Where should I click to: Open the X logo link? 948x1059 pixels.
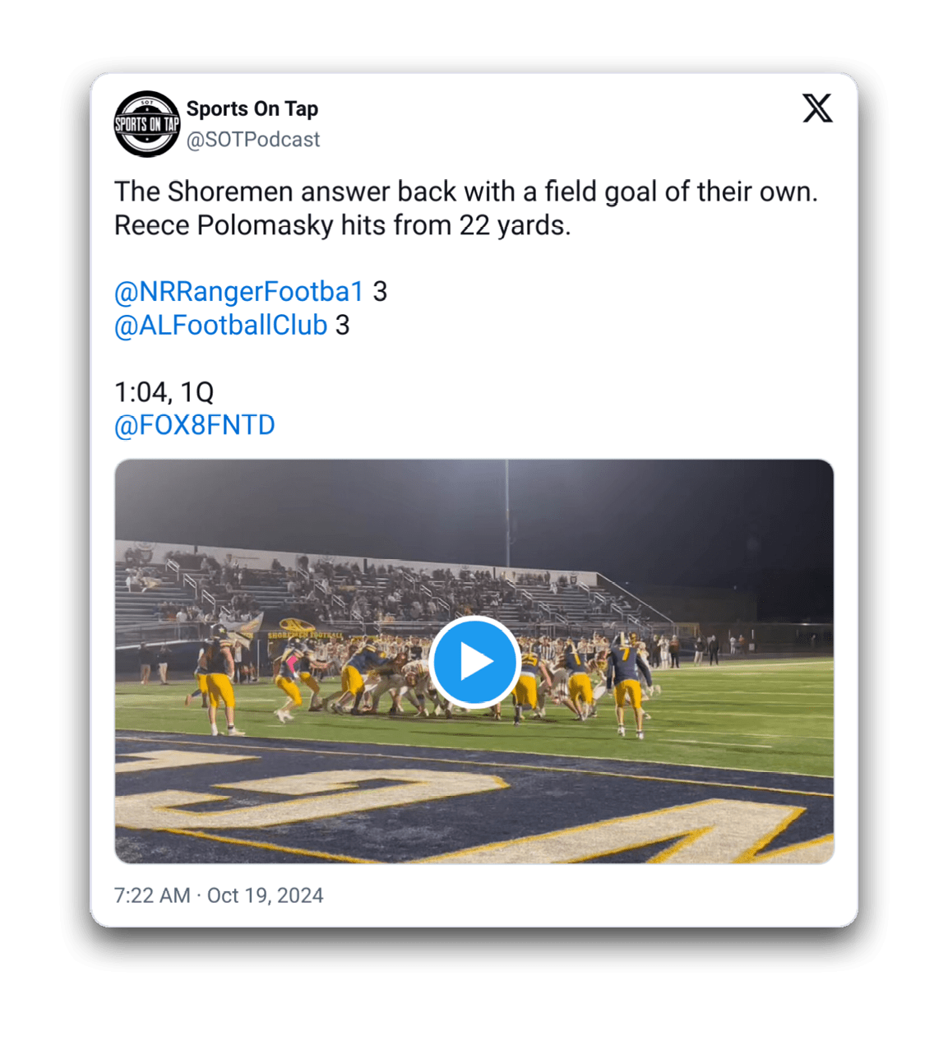(816, 109)
